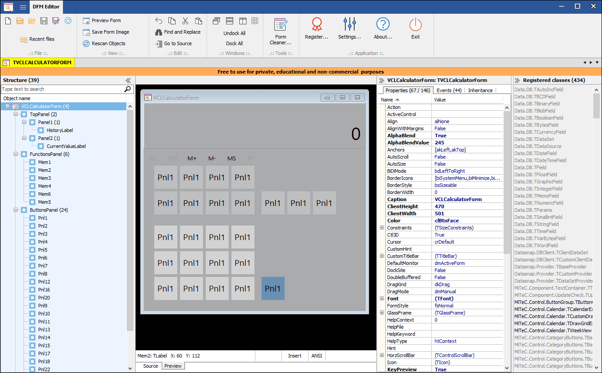Collapse the ButtonsPanel tree node
Screen dimensions: 602x373
coord(16,210)
